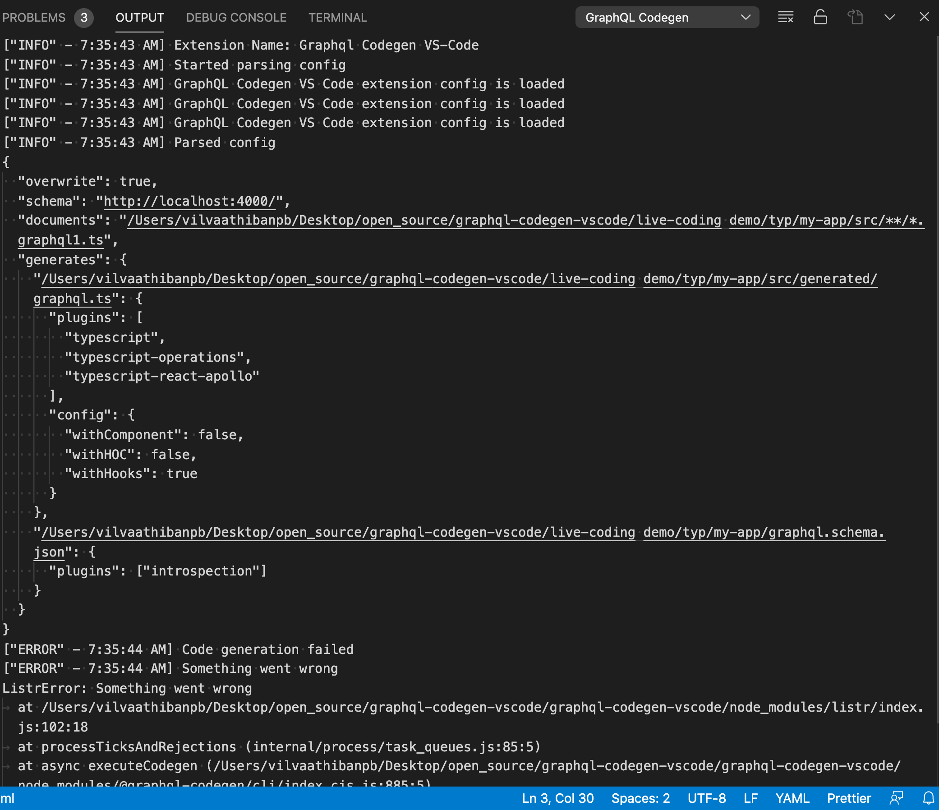Viewport: 939px width, 810px height.
Task: Clear the output log
Action: 785,17
